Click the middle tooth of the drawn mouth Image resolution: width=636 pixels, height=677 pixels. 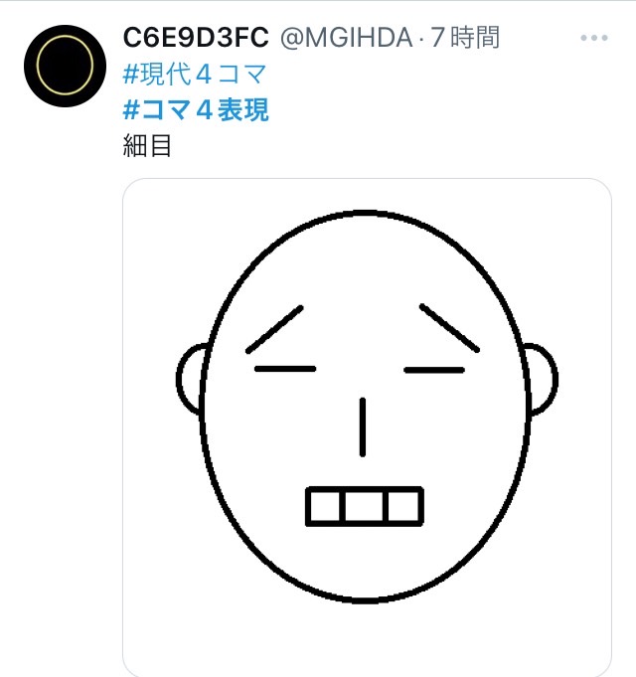pos(364,506)
